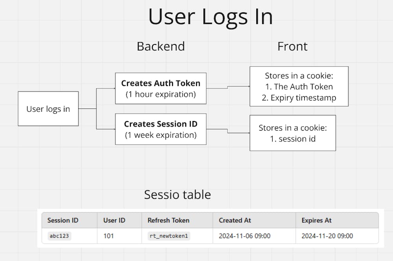
Task: Click the "2024-11-20 09:00" expiry timestamp
Action: 327,236
